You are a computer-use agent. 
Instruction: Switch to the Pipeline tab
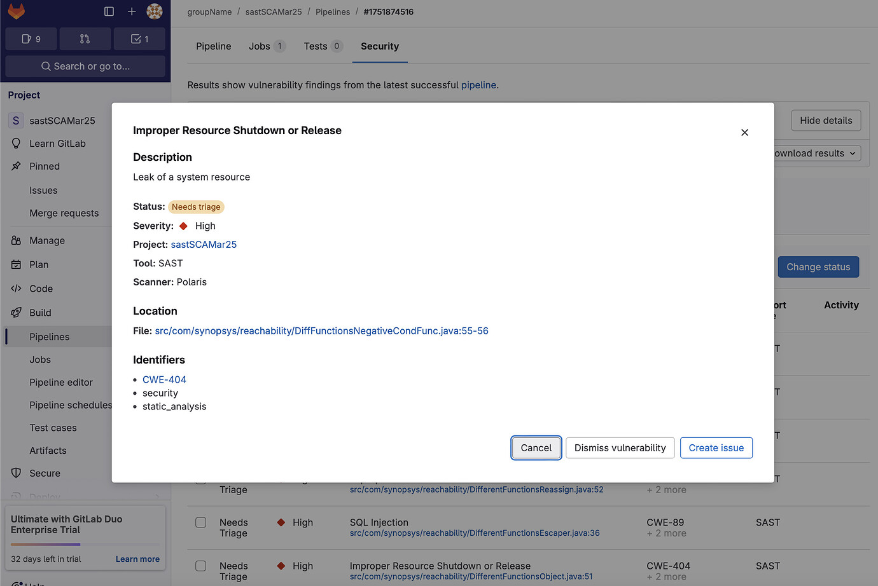pyautogui.click(x=214, y=46)
